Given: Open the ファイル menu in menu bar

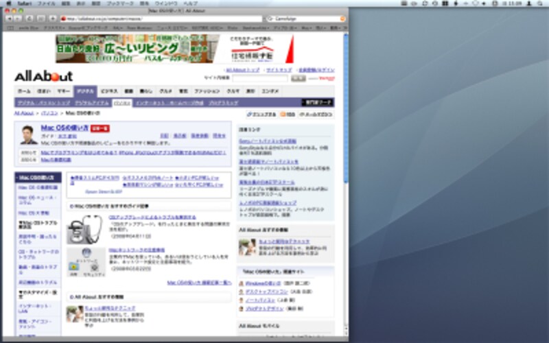Looking at the screenshot, I should tap(46, 3).
